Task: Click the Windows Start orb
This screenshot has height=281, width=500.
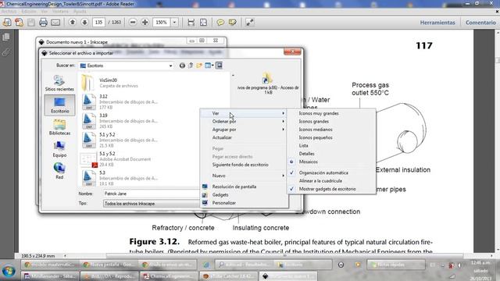Action: click(9, 271)
